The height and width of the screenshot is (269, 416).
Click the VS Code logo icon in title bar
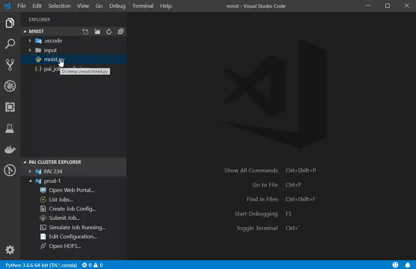point(7,6)
